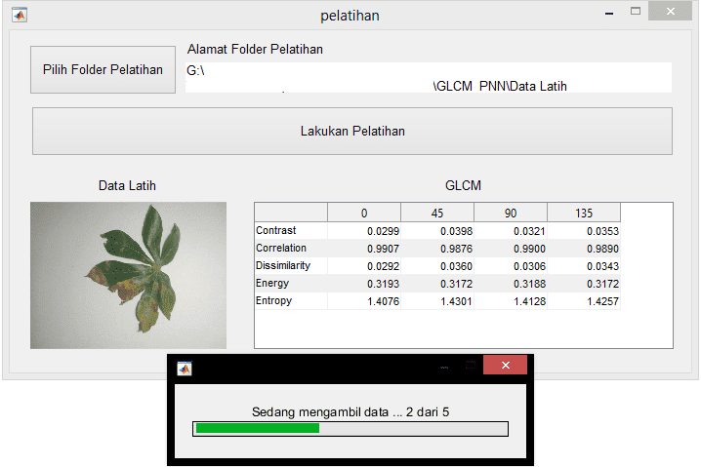The image size is (701, 467).
Task: Click the MATLAB icon in pelatihan title bar
Action: (x=19, y=15)
